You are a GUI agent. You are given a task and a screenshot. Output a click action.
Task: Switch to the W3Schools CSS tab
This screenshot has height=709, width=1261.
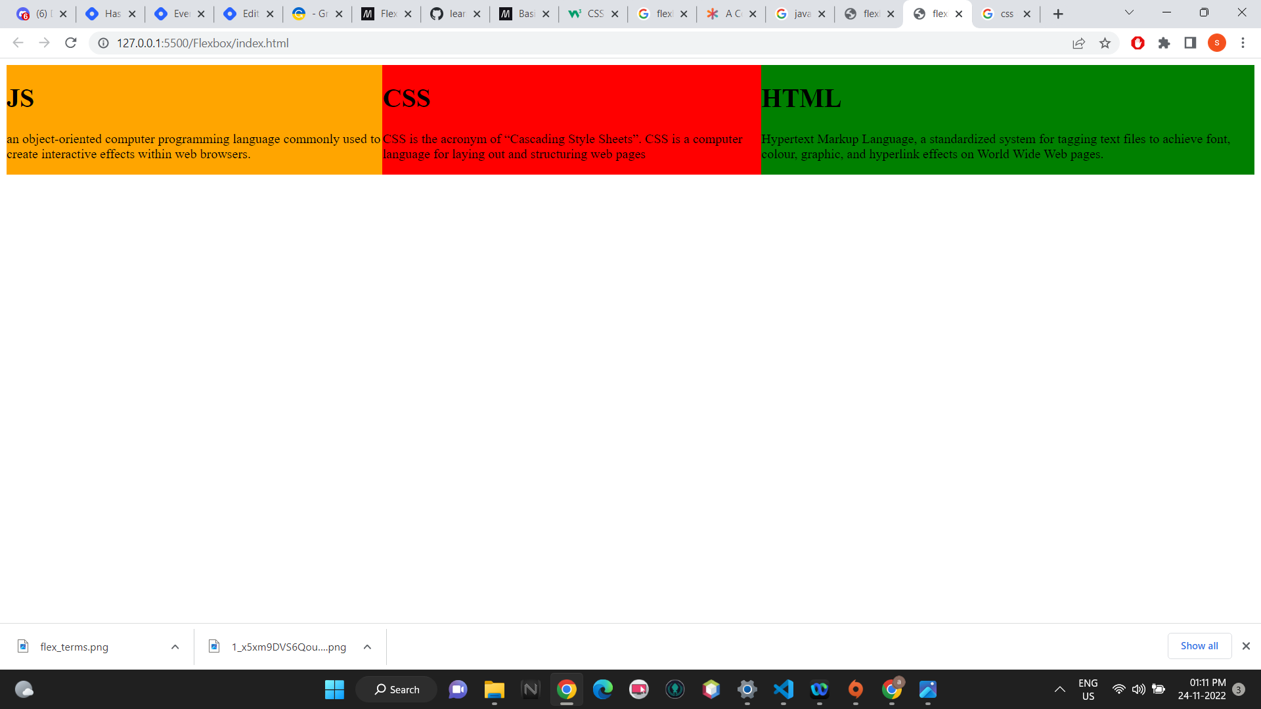(592, 14)
